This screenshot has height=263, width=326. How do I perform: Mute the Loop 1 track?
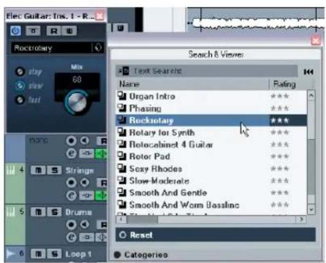point(38,254)
